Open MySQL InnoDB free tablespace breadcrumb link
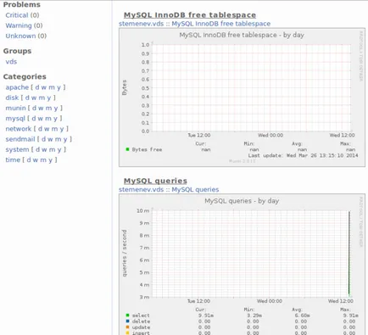Viewport: 368px width, 335px height. (221, 24)
